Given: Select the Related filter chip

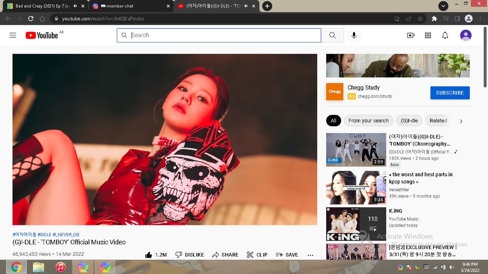Looking at the screenshot, I should (x=438, y=121).
